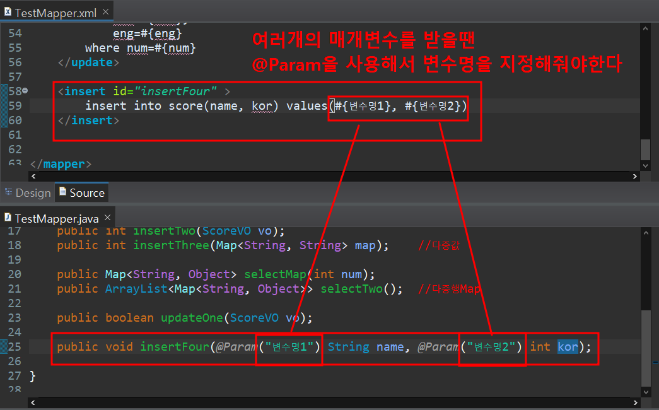Switch to the Design view tab
659x410 pixels.
tap(28, 192)
